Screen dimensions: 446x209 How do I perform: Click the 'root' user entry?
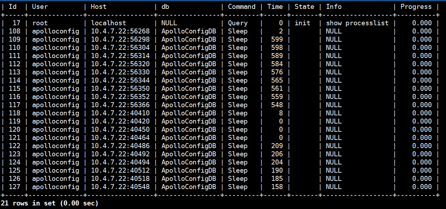point(40,23)
